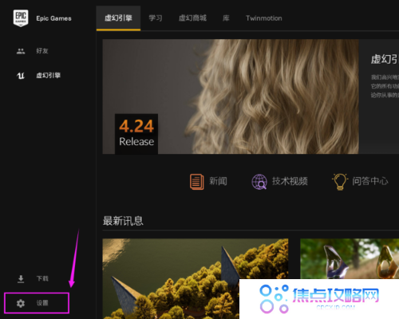Image resolution: width=399 pixels, height=319 pixels.
Task: Click the 问答中心 light bulb icon
Action: (340, 182)
